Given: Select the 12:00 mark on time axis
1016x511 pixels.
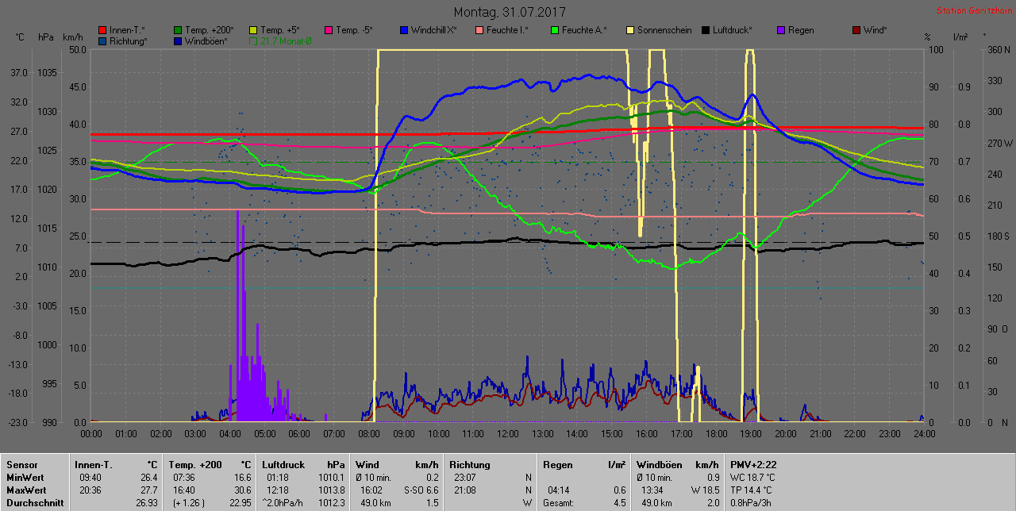Looking at the screenshot, I should tap(507, 434).
